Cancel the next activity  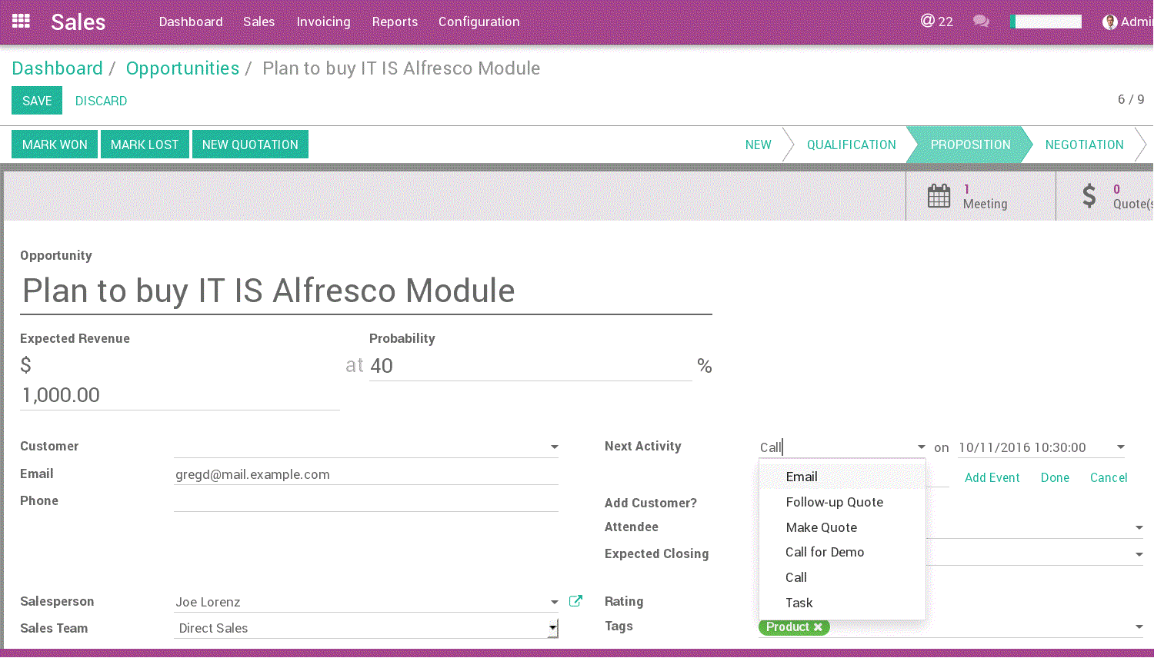point(1109,477)
